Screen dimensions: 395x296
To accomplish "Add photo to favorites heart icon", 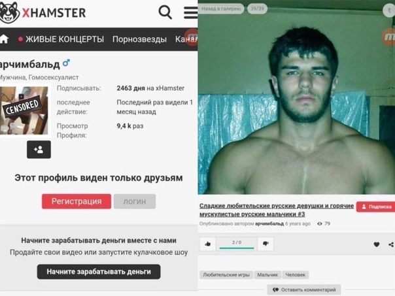I will click(377, 244).
